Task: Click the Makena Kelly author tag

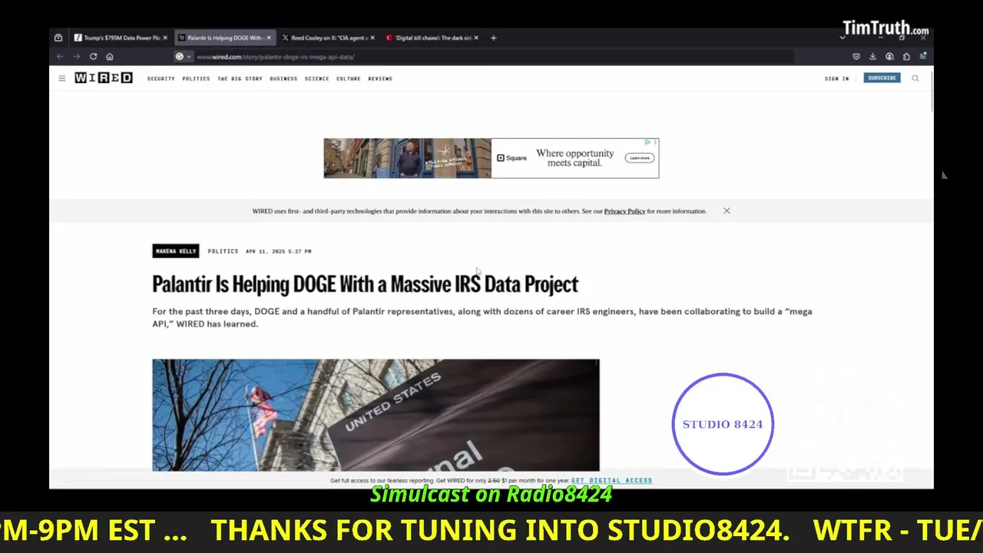Action: tap(176, 251)
